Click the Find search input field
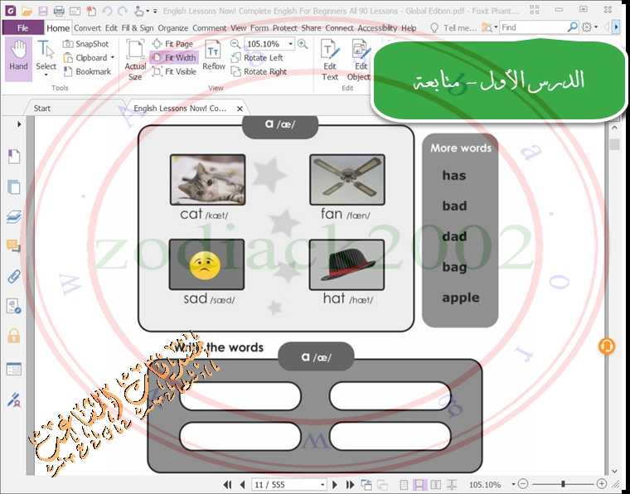This screenshot has width=630, height=494. click(x=533, y=27)
